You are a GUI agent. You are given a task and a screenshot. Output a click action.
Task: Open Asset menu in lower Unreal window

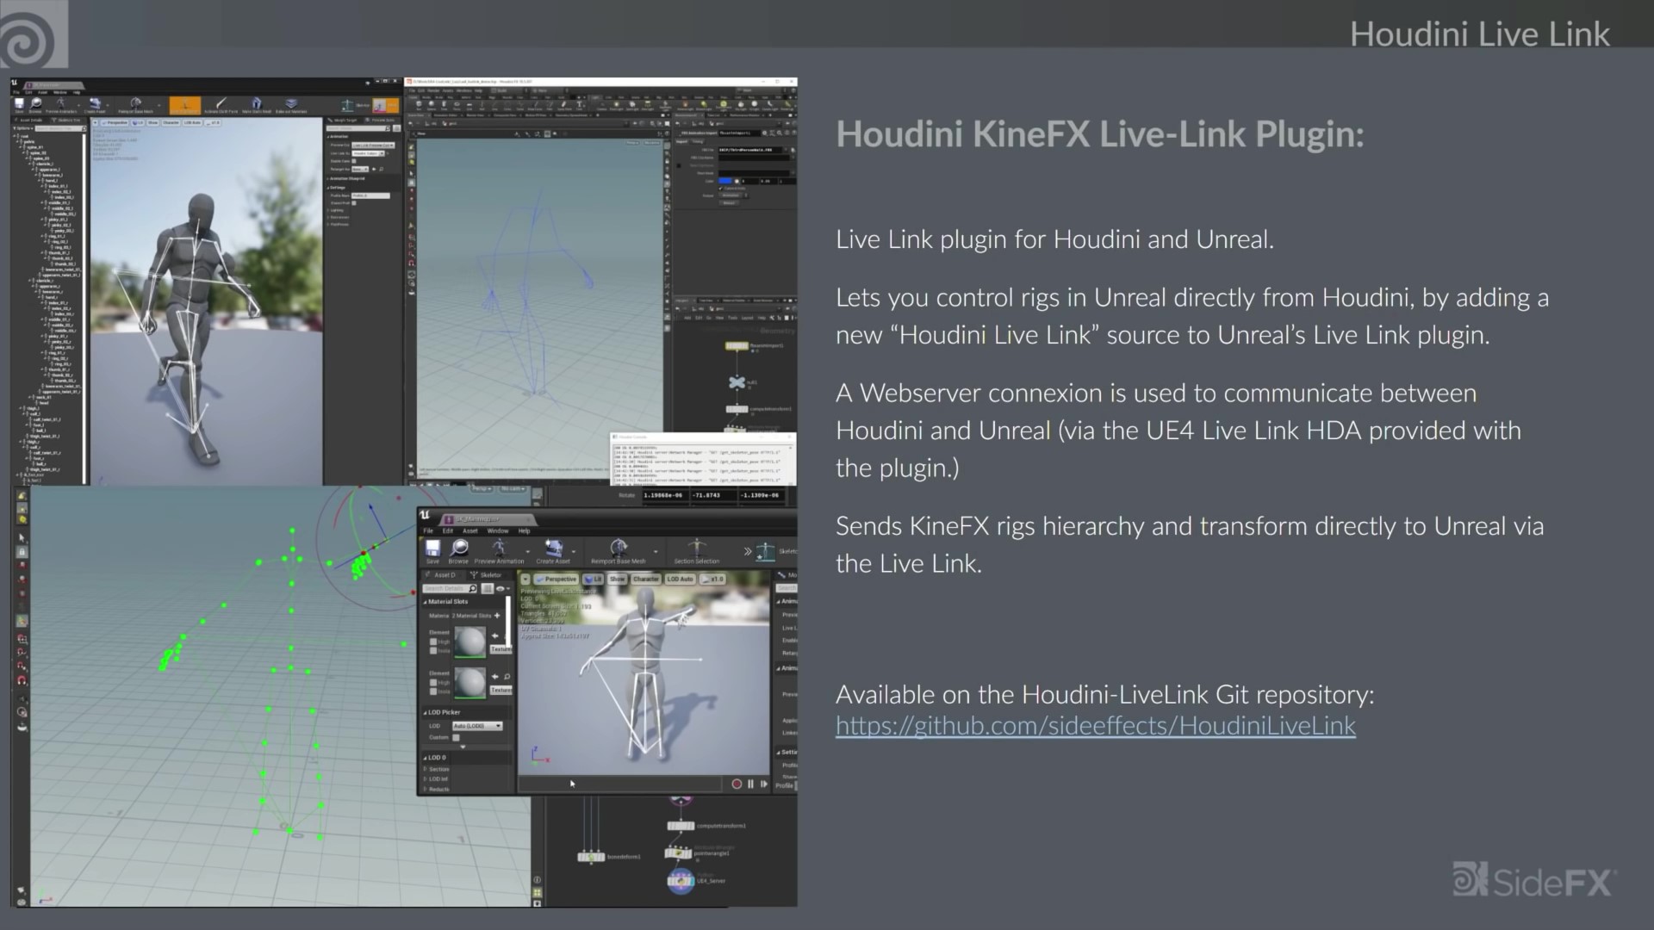[470, 530]
